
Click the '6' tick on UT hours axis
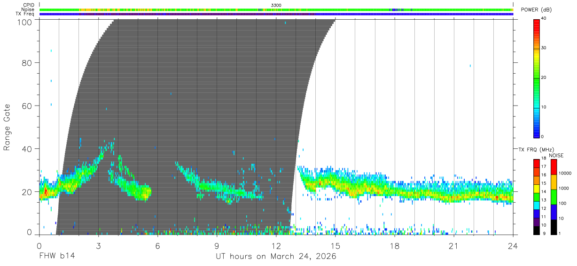157,245
